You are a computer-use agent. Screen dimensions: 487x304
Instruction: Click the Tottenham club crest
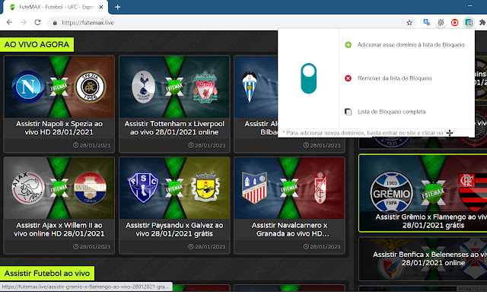coord(143,87)
